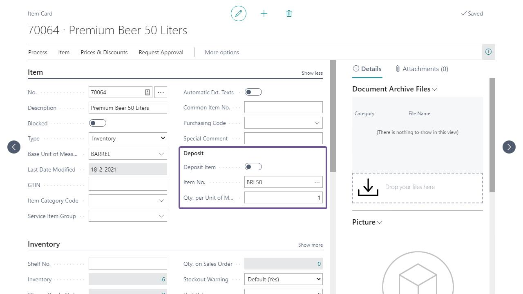Click the ellipsis button beside No. field
This screenshot has width=523, height=294.
coord(161,92)
